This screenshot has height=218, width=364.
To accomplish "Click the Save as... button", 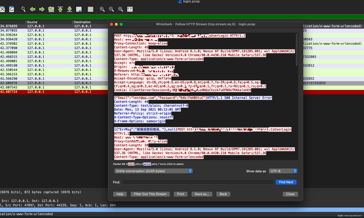I will pyautogui.click(x=202, y=194).
